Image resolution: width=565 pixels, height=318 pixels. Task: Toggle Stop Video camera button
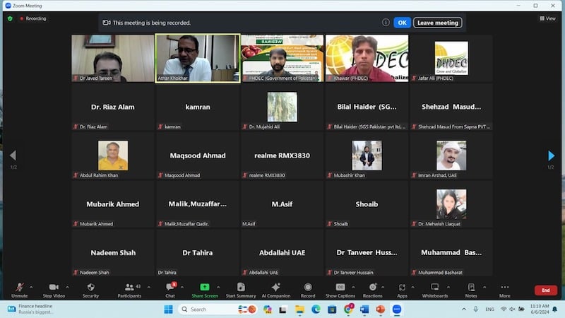54,289
